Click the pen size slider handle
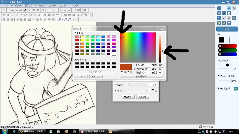Screen dimensions: 239x134 [229, 69]
